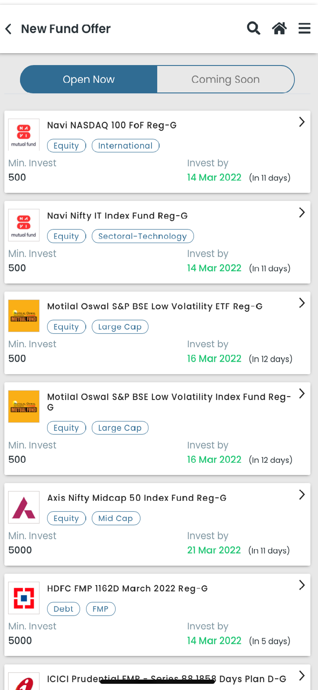This screenshot has width=318, height=690.
Task: Click (In 5 days) on HDFC card
Action: coord(269,641)
